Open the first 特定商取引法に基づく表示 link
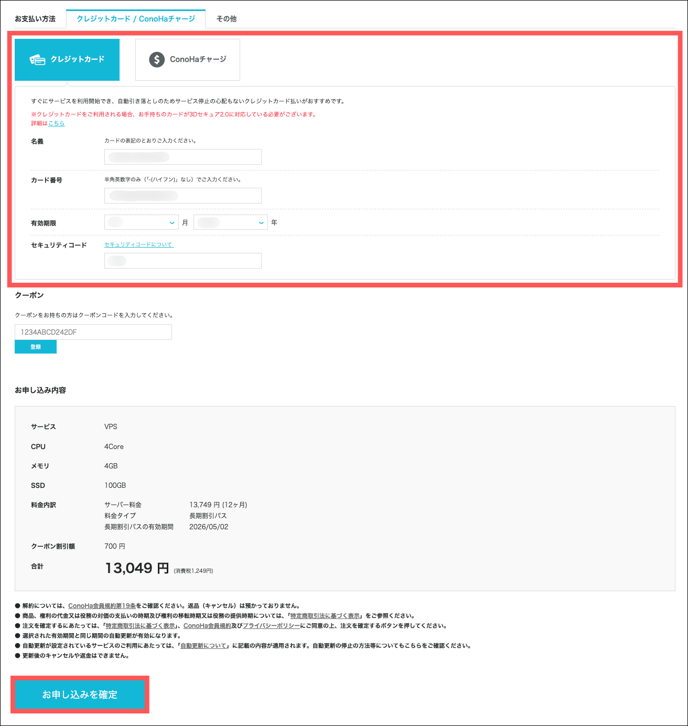 point(325,616)
